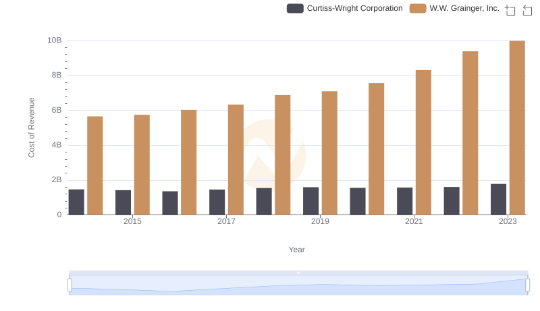The image size is (540, 311).
Task: Click the 2015 x-axis label
Action: 132,221
